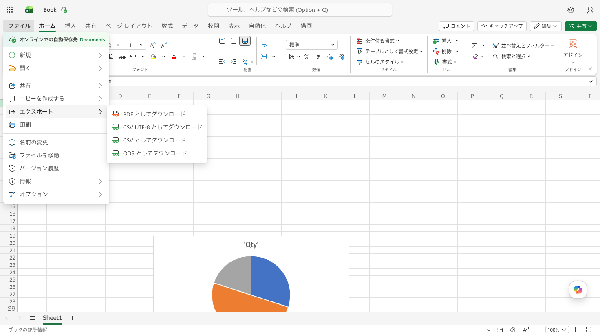Open merge options dropdown arrow
Screen dimensions: 600x334
coord(274,57)
